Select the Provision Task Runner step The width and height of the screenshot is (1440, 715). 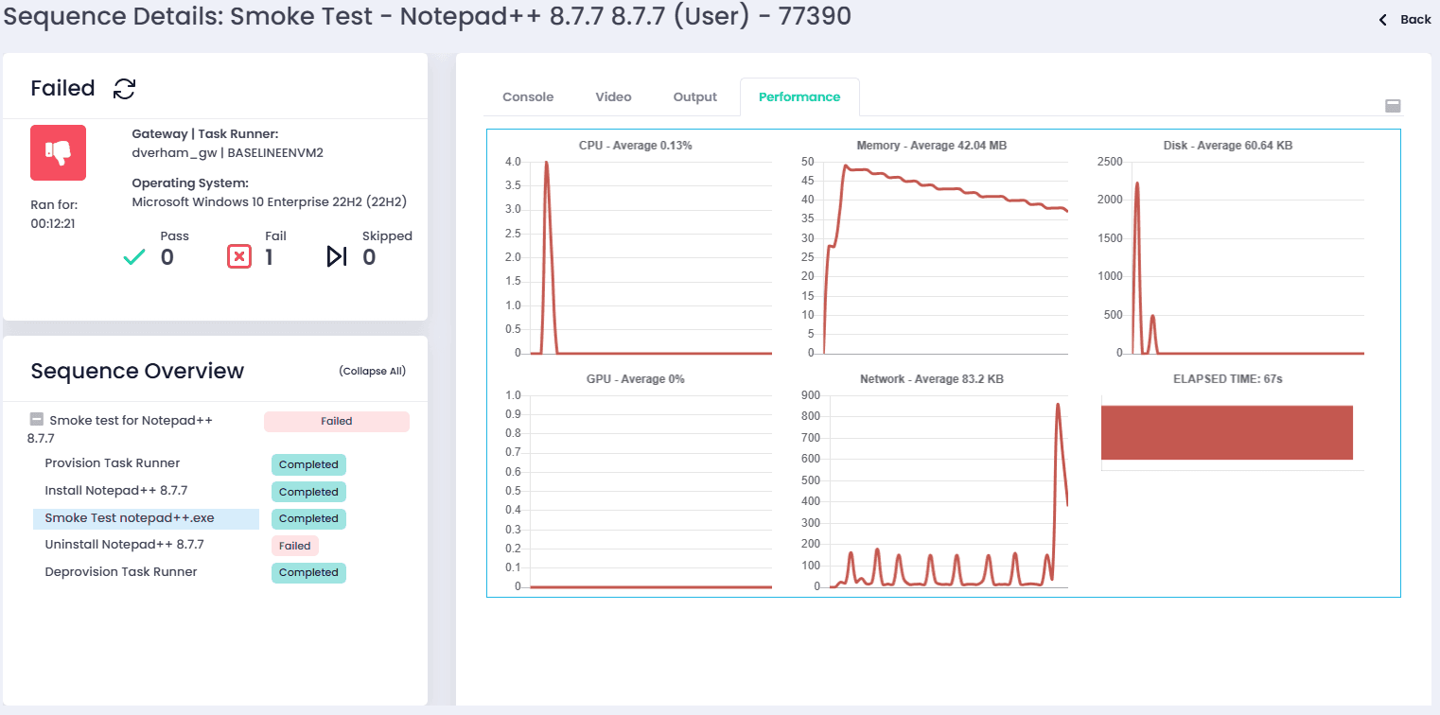pyautogui.click(x=113, y=463)
